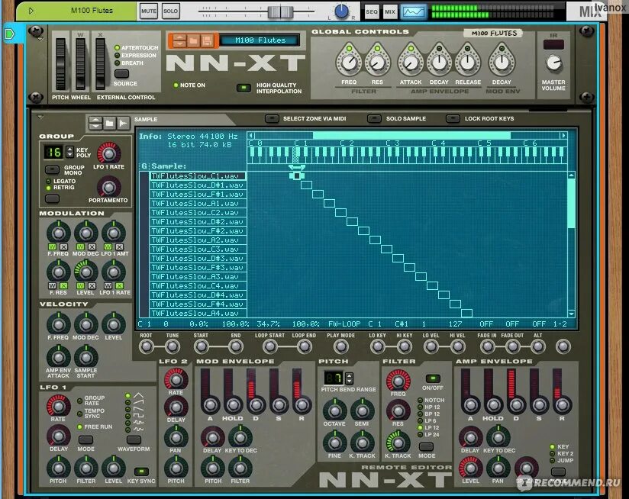Mute the M100 Flutes channel
The width and height of the screenshot is (629, 499).
pos(148,11)
